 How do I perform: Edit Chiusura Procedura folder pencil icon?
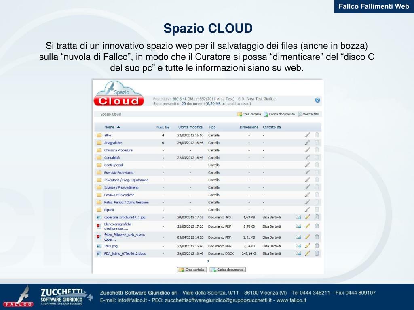308,150
